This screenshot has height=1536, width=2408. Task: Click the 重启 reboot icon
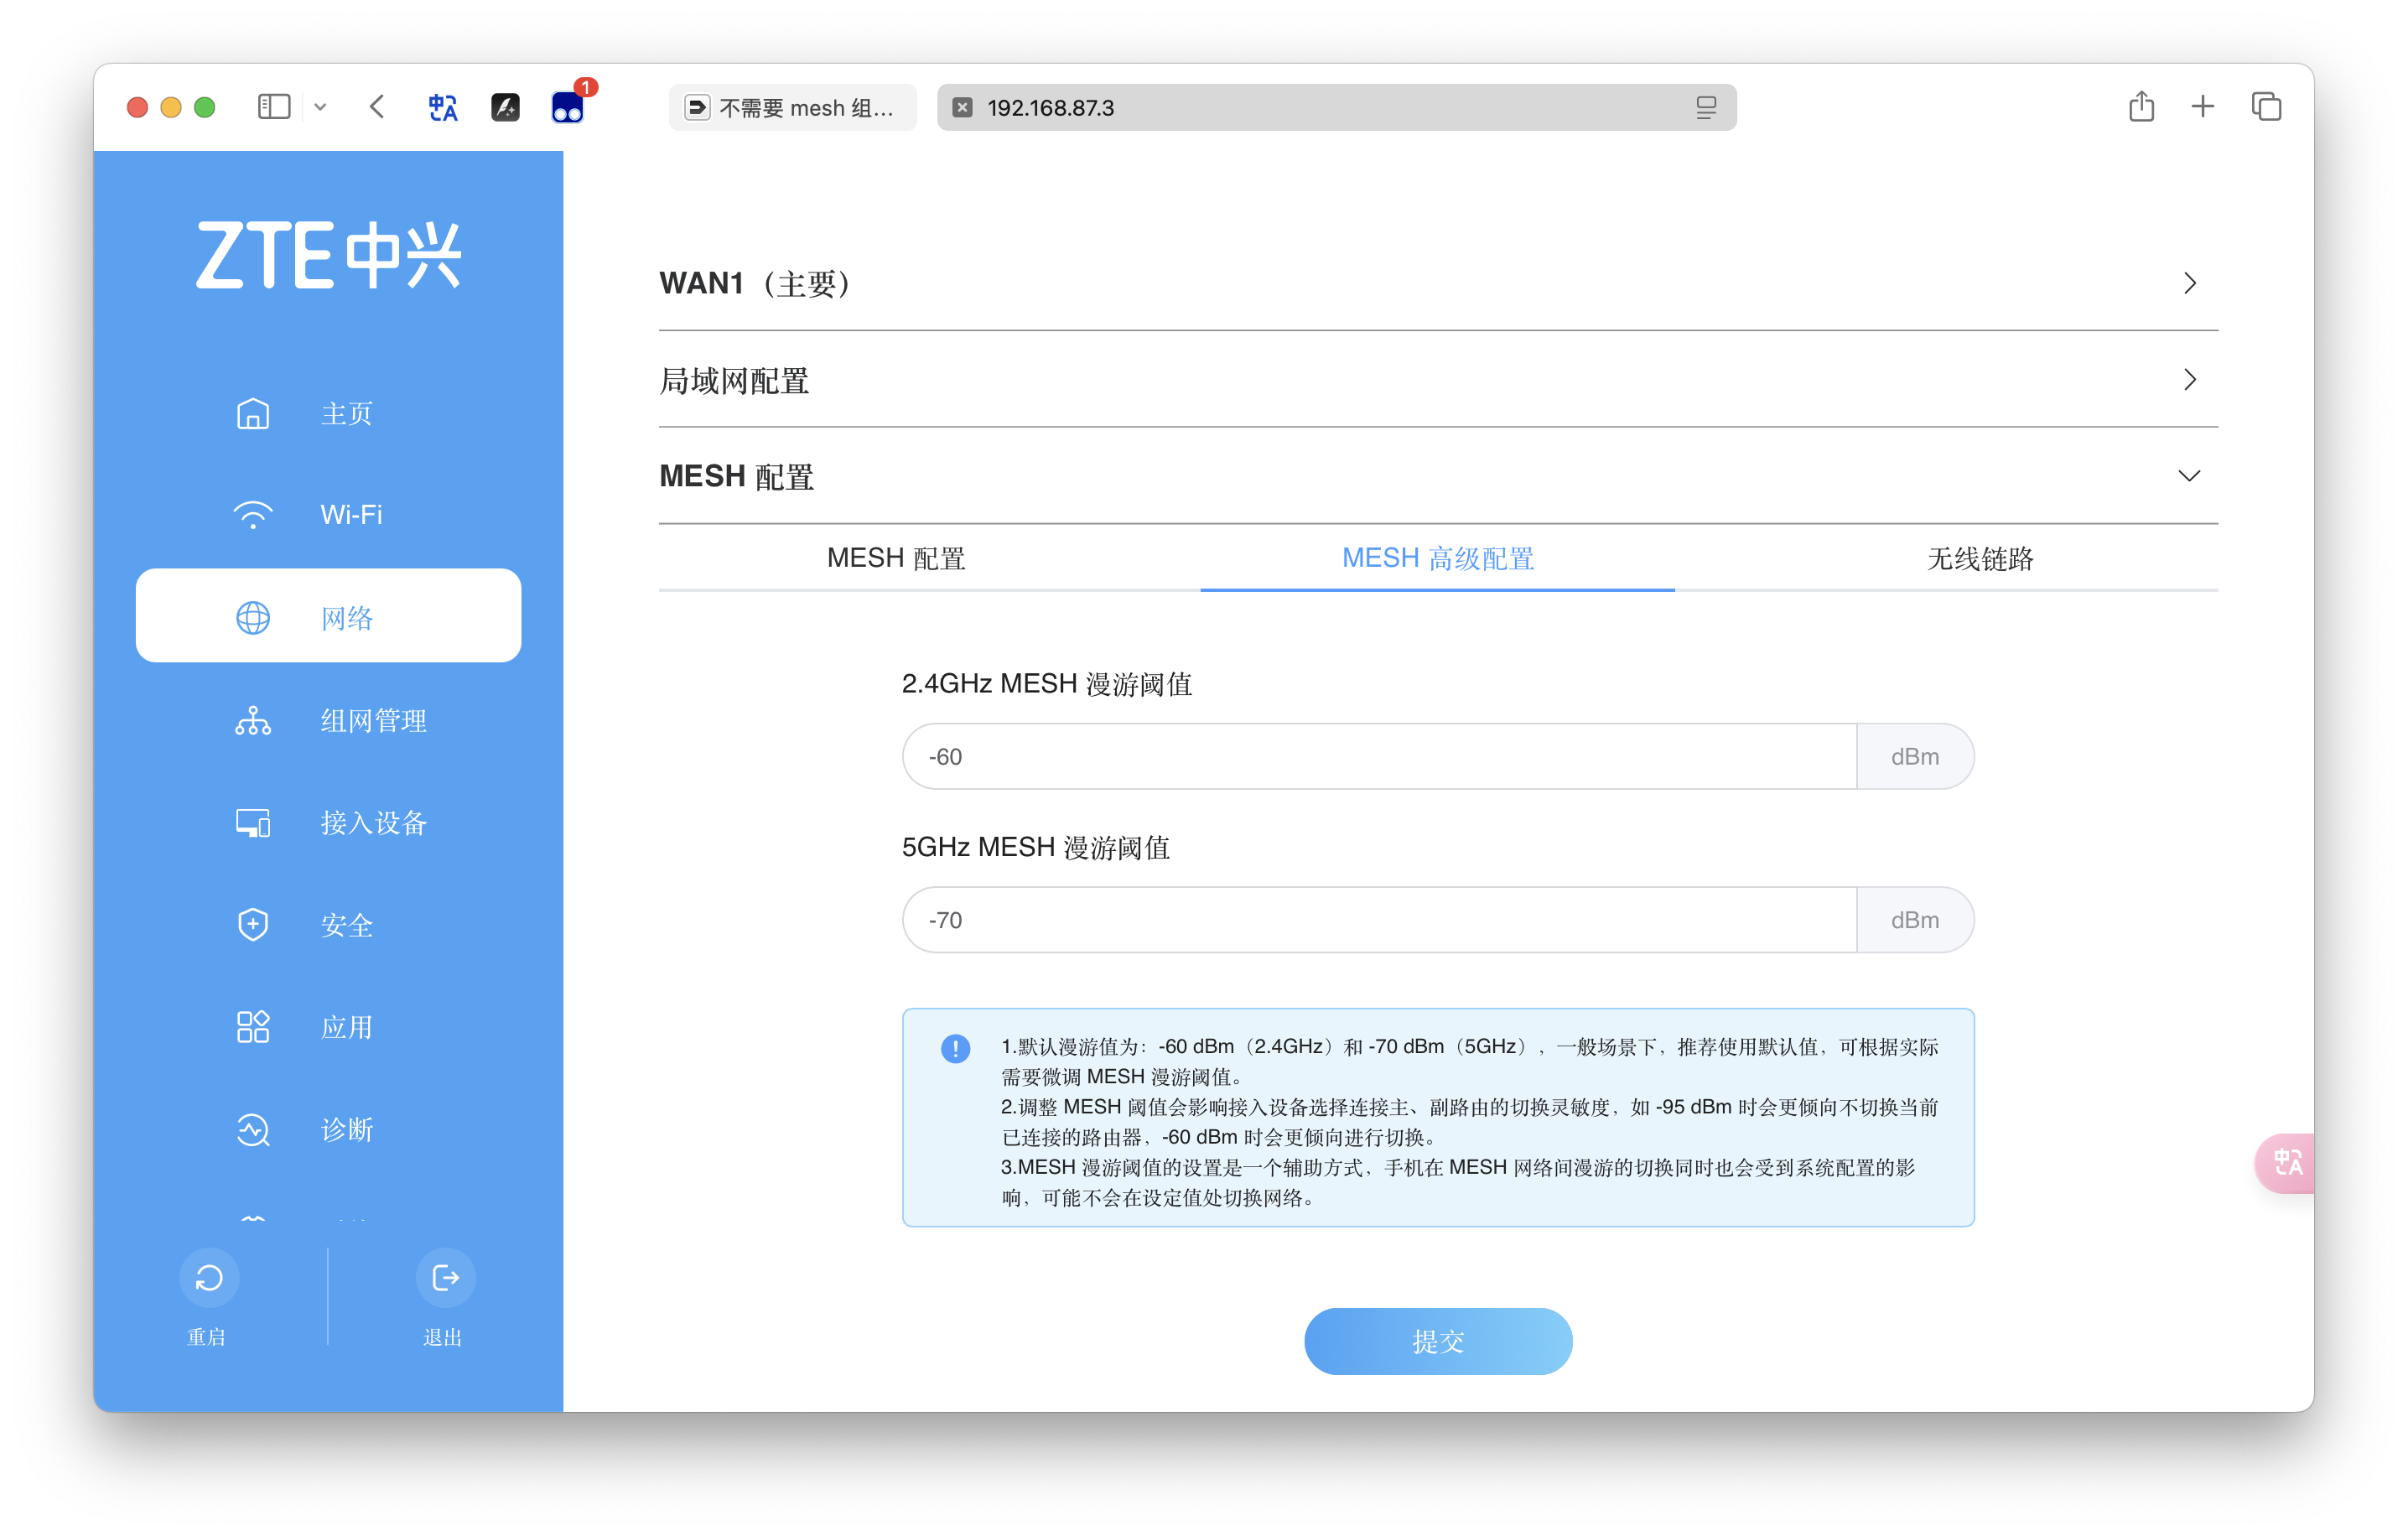tap(209, 1277)
